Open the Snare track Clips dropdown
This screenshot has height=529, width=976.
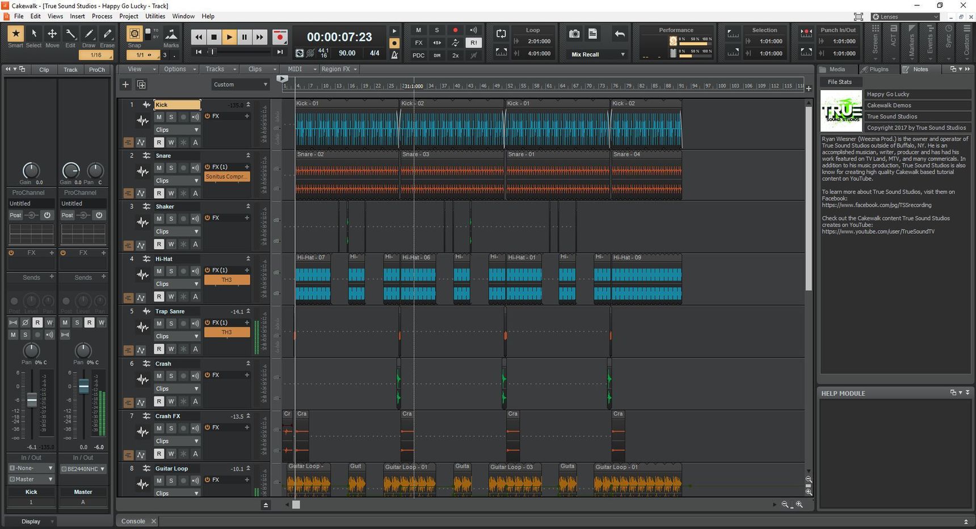tap(177, 180)
